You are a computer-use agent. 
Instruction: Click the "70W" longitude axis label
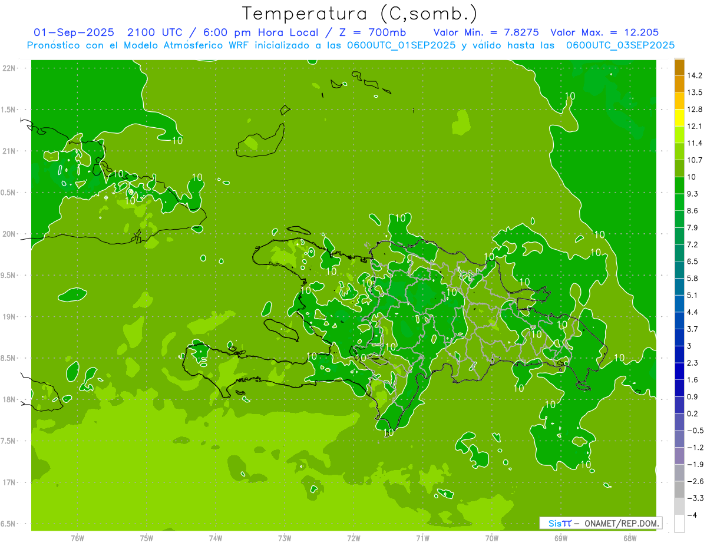pos(492,538)
